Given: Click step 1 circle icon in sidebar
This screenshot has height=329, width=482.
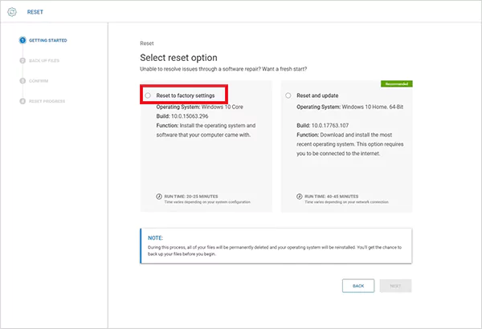Looking at the screenshot, I should [x=22, y=40].
